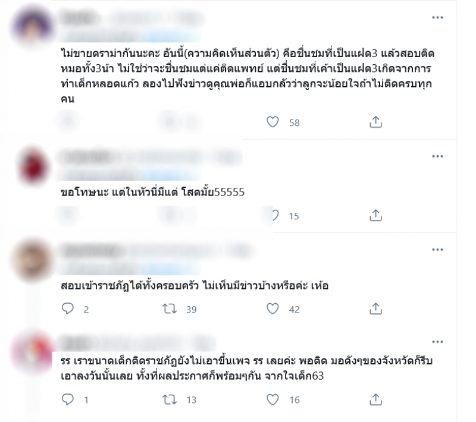Open more options on the โสดมั้ย55555 tweet
The width and height of the screenshot is (476, 422).
click(437, 156)
